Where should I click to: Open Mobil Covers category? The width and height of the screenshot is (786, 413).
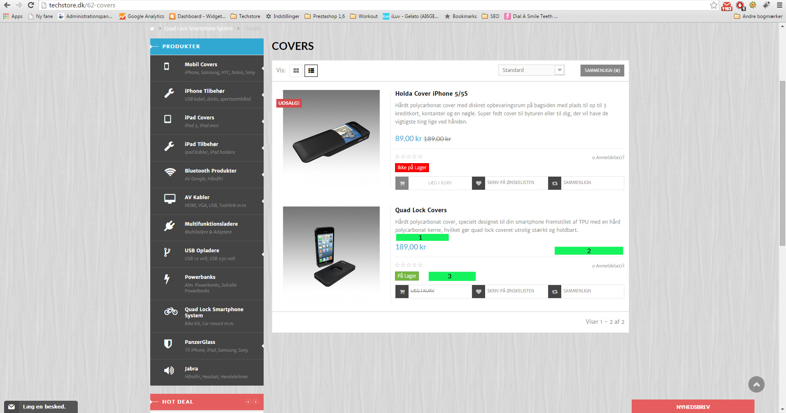click(x=207, y=68)
